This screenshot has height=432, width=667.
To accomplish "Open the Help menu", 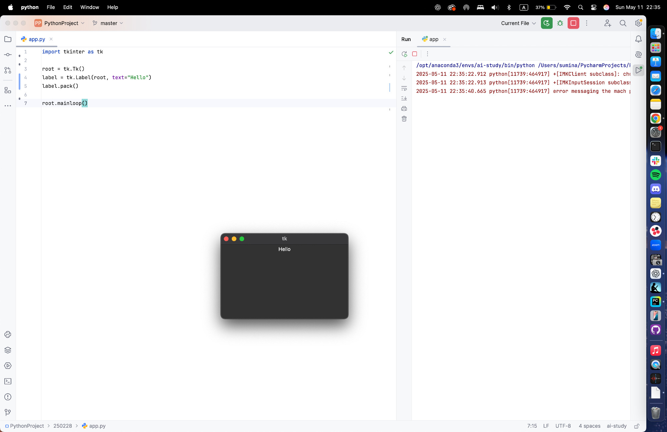I will point(112,7).
